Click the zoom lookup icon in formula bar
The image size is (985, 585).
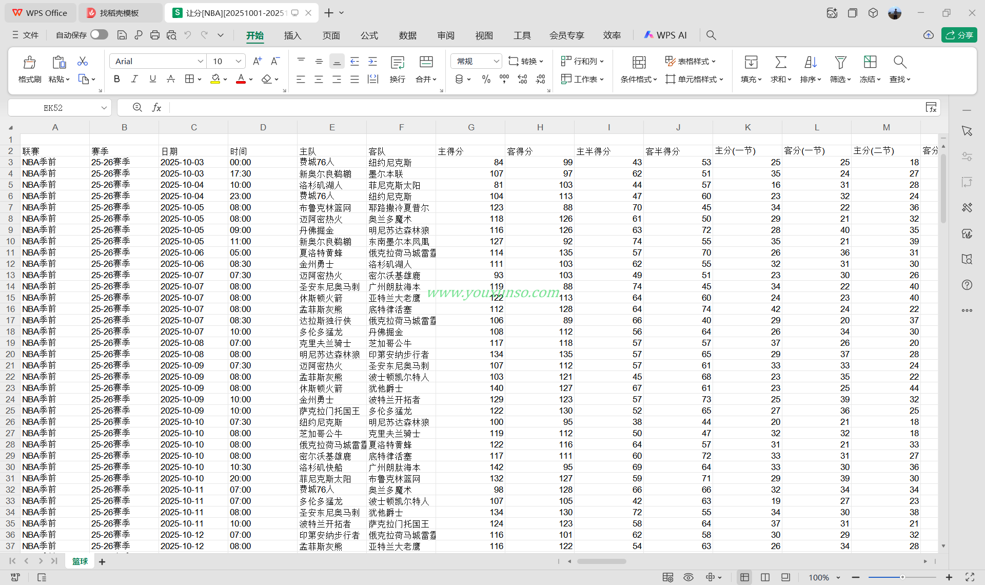[x=137, y=107]
